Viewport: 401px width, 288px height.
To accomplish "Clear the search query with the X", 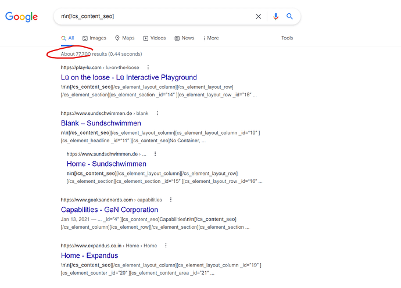I will click(259, 16).
